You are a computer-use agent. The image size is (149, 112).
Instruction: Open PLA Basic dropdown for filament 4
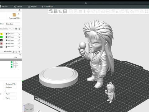[11, 37]
